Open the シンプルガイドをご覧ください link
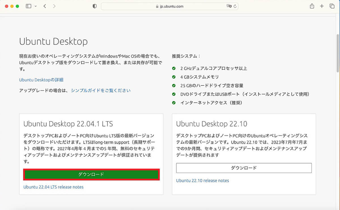Screen dimensions: 340x210 tap(101, 91)
